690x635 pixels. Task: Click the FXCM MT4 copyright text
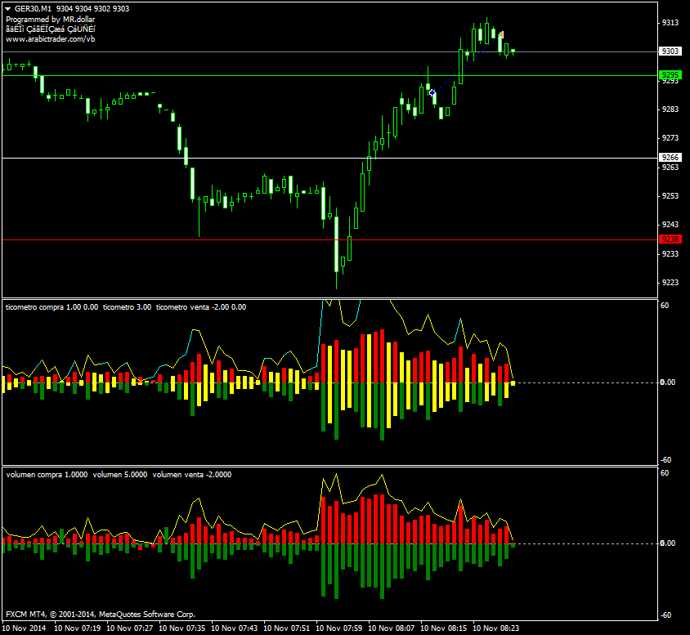click(x=100, y=613)
